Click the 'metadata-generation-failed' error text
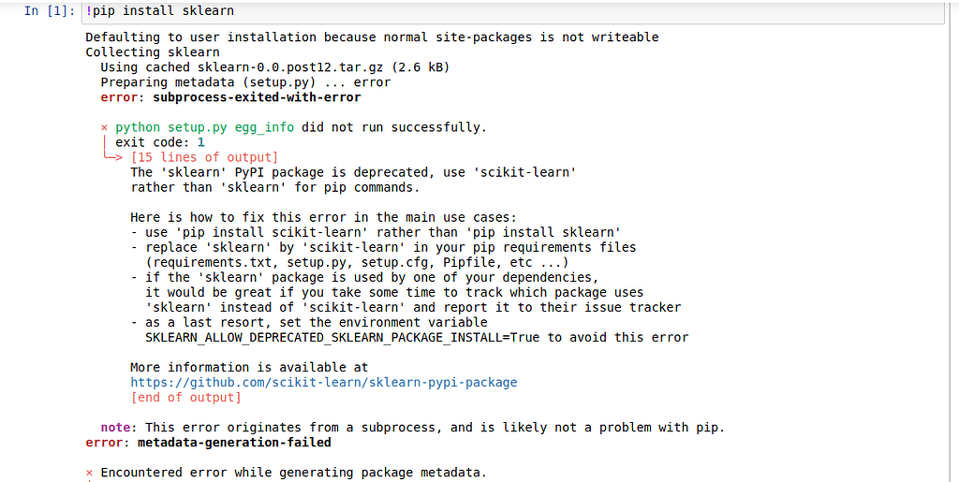The height and width of the screenshot is (482, 959). 234,442
